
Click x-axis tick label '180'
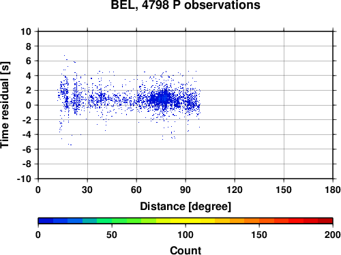[333, 190]
